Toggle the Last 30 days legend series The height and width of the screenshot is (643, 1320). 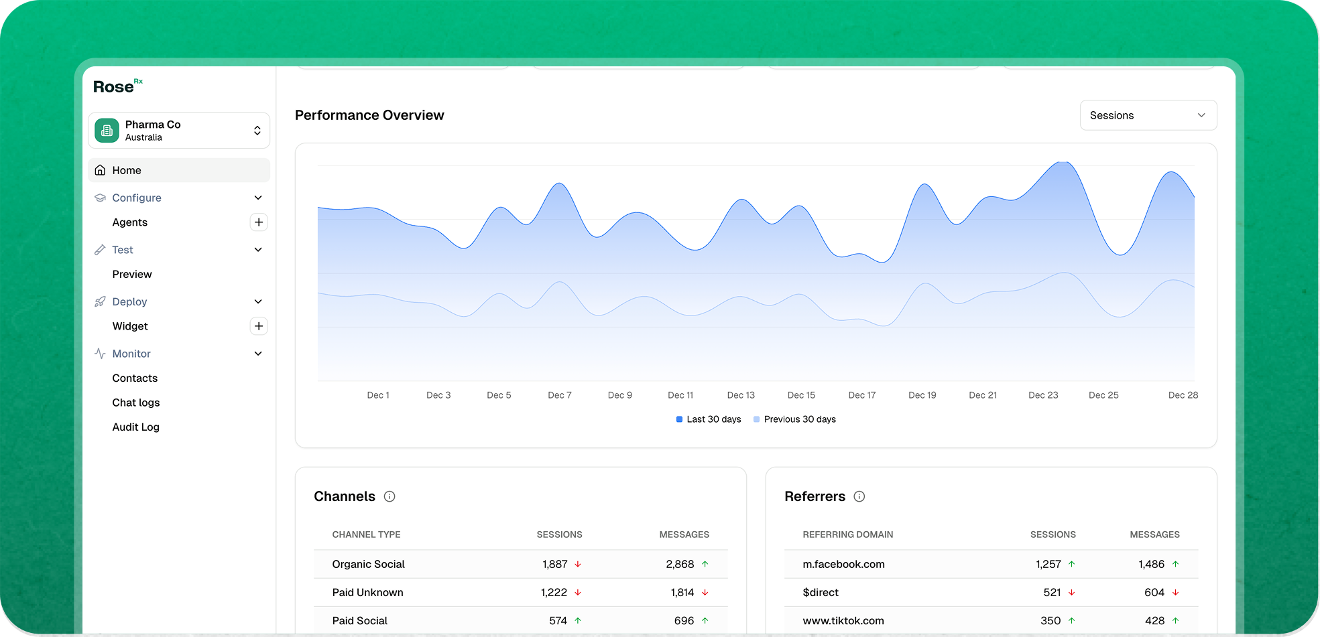[709, 419]
